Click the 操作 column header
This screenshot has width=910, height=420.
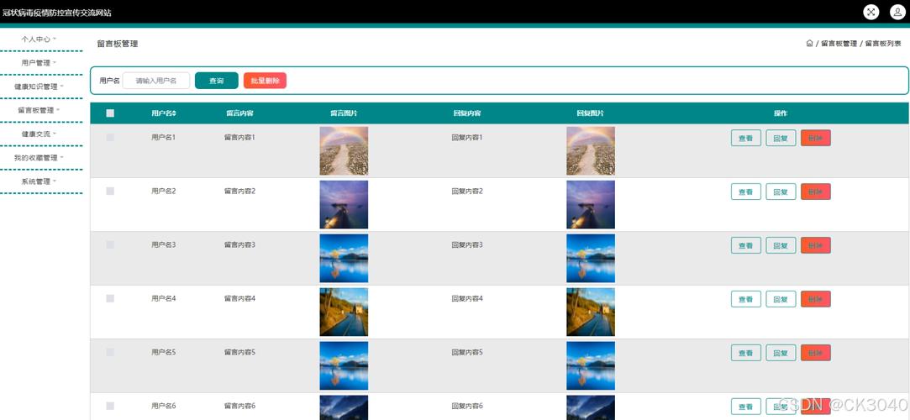[781, 113]
